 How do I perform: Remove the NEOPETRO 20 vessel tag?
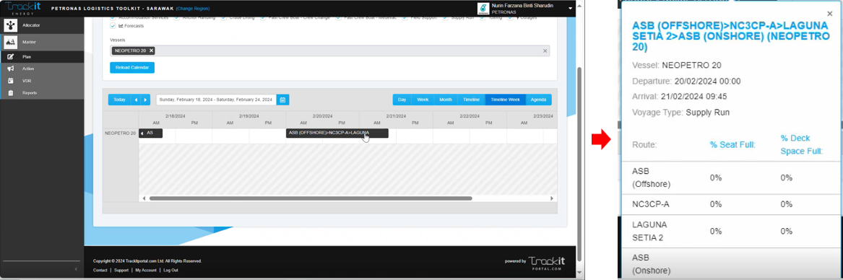coord(152,51)
